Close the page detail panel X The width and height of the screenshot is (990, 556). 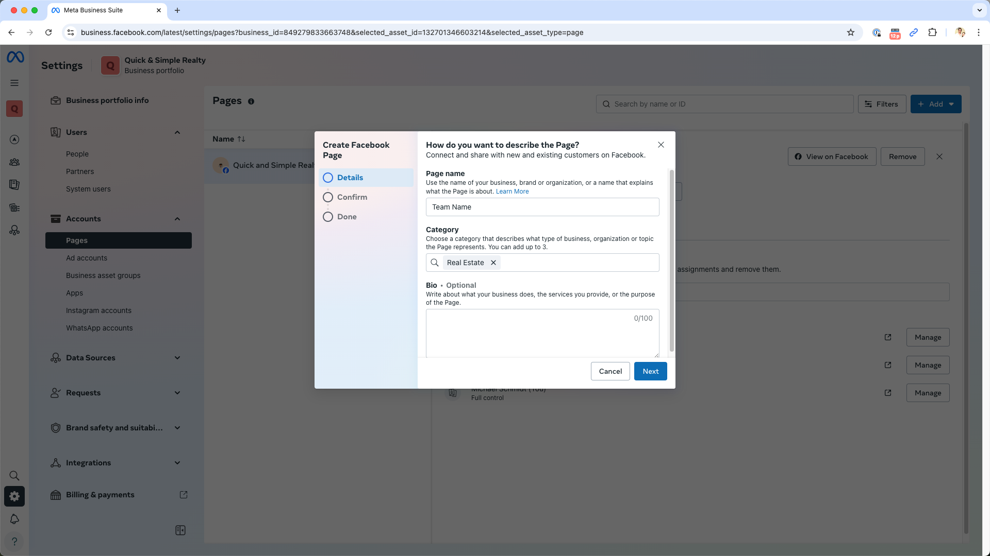coord(939,157)
